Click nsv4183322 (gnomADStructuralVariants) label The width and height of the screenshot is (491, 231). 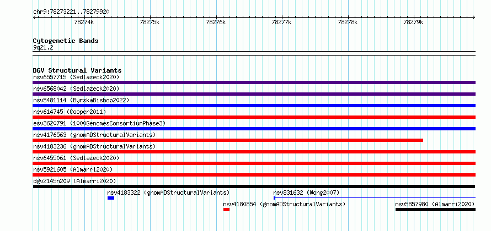pos(168,193)
